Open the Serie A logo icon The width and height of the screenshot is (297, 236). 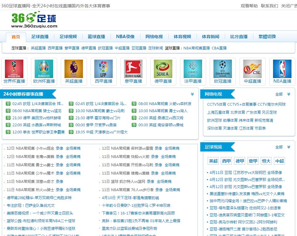coord(163,69)
